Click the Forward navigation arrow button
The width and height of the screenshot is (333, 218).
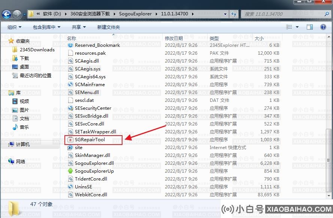(x=17, y=14)
